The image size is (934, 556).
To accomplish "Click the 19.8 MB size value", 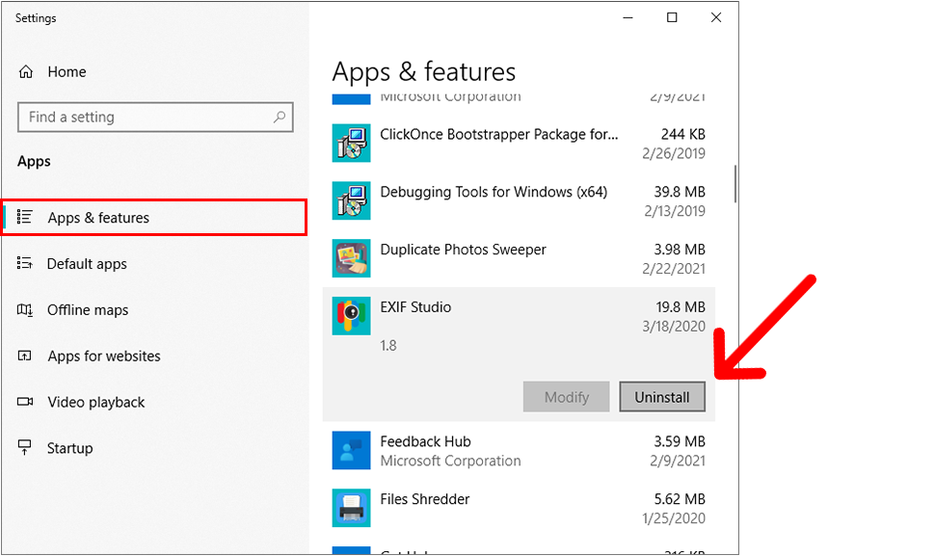I will [x=680, y=307].
